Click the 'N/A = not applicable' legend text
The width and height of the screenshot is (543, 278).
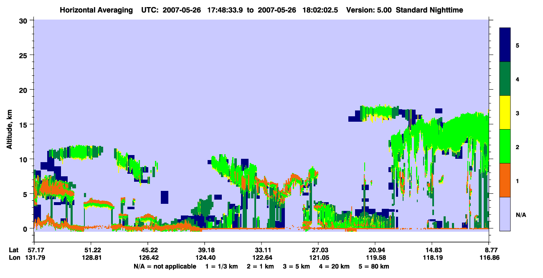pyautogui.click(x=165, y=266)
